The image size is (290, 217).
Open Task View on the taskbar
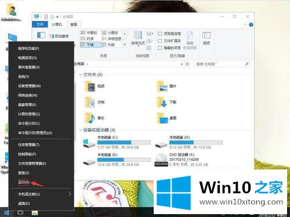coord(20,213)
